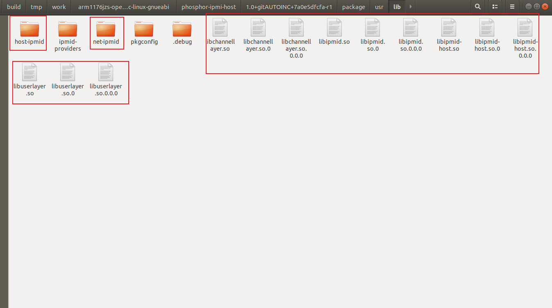Screen dimensions: 552x308
Task: Go to the build directory in the path bar
Action: [14, 7]
